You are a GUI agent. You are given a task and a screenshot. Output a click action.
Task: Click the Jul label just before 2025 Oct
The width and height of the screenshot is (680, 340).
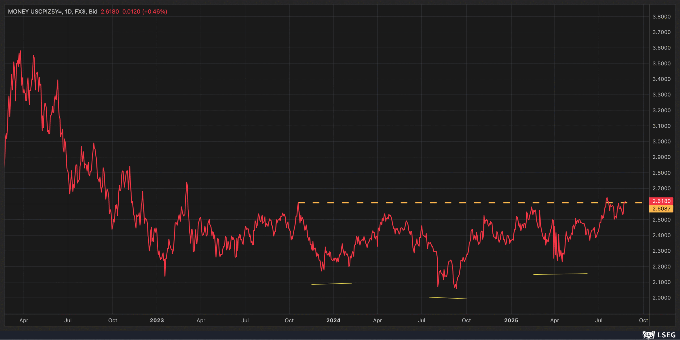tap(599, 320)
